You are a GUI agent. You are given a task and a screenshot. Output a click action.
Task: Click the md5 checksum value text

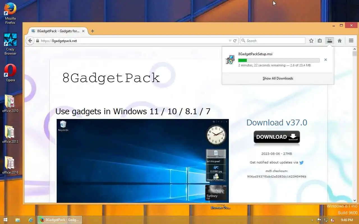[277, 177]
